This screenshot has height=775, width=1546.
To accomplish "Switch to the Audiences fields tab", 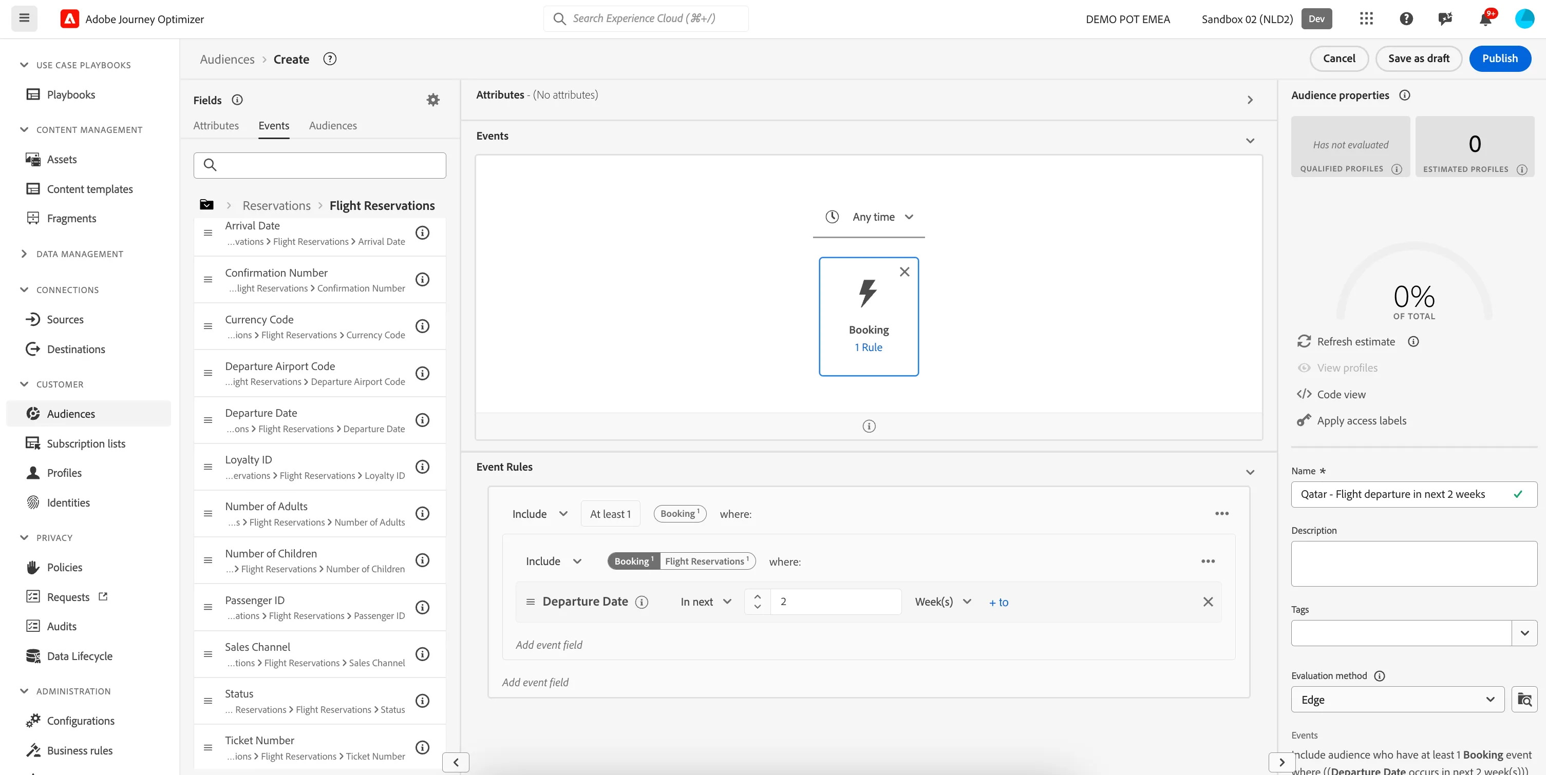I will click(332, 125).
